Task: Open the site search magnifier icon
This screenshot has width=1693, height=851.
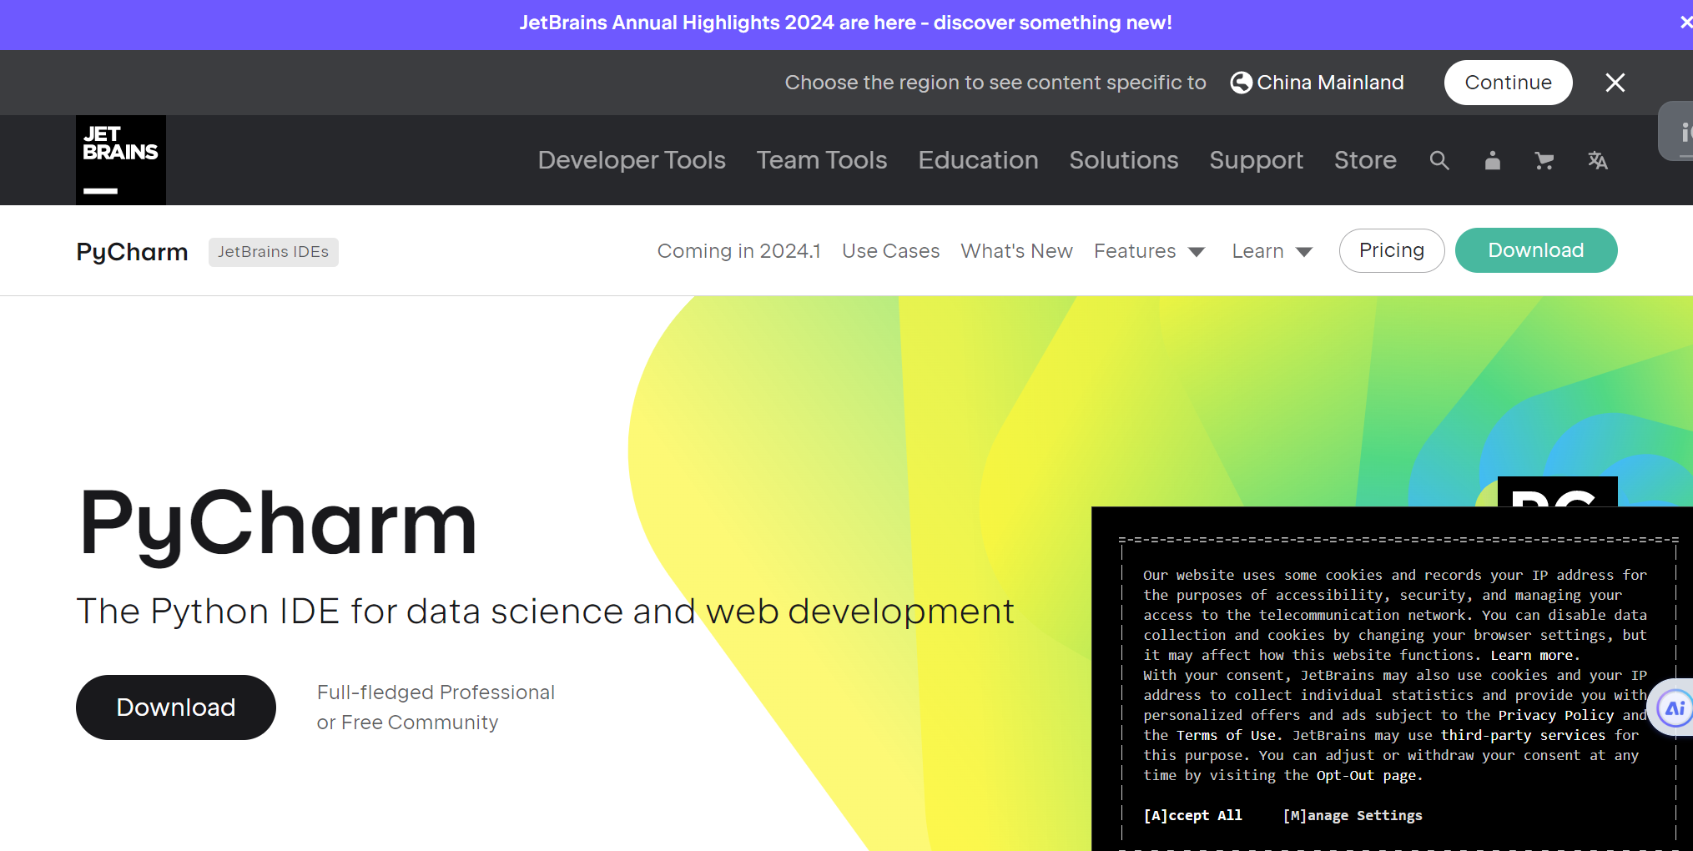Action: click(x=1439, y=160)
